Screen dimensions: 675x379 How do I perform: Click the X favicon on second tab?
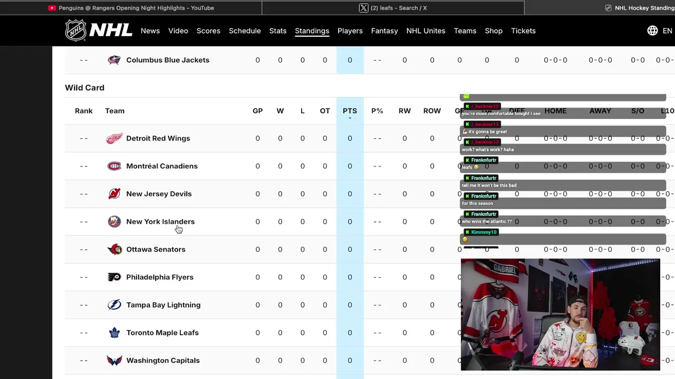point(363,8)
